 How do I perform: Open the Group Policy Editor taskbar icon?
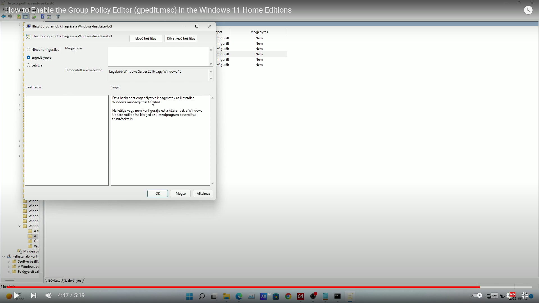click(350, 296)
